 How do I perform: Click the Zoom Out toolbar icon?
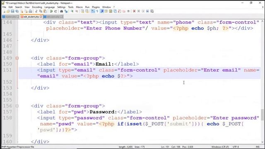pos(76,11)
